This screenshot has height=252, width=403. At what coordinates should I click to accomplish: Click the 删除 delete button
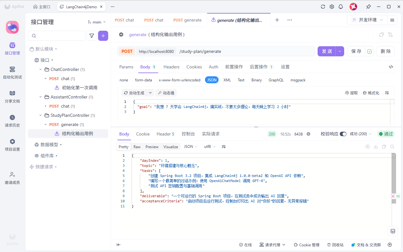(386, 51)
